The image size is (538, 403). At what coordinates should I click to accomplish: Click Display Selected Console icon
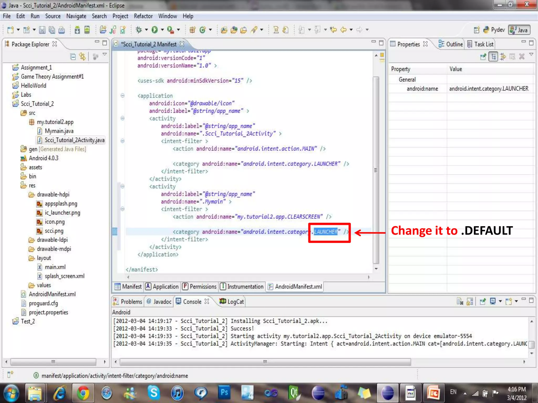tap(493, 301)
